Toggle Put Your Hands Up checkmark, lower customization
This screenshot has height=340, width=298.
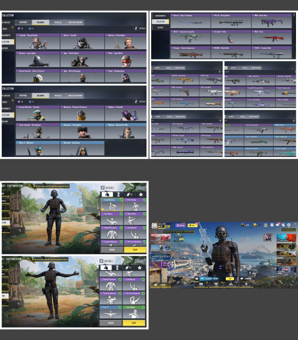[x=143, y=293]
